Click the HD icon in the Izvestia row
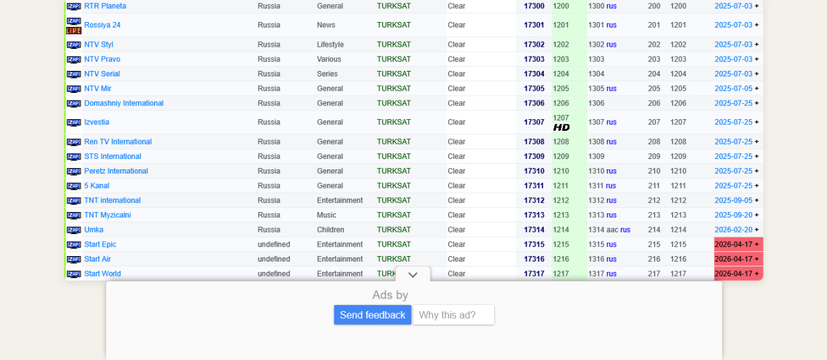The width and height of the screenshot is (827, 360). (562, 127)
